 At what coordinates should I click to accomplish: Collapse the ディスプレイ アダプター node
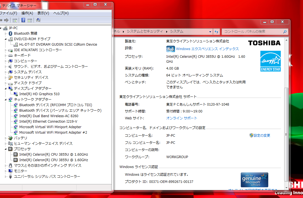click(6, 89)
